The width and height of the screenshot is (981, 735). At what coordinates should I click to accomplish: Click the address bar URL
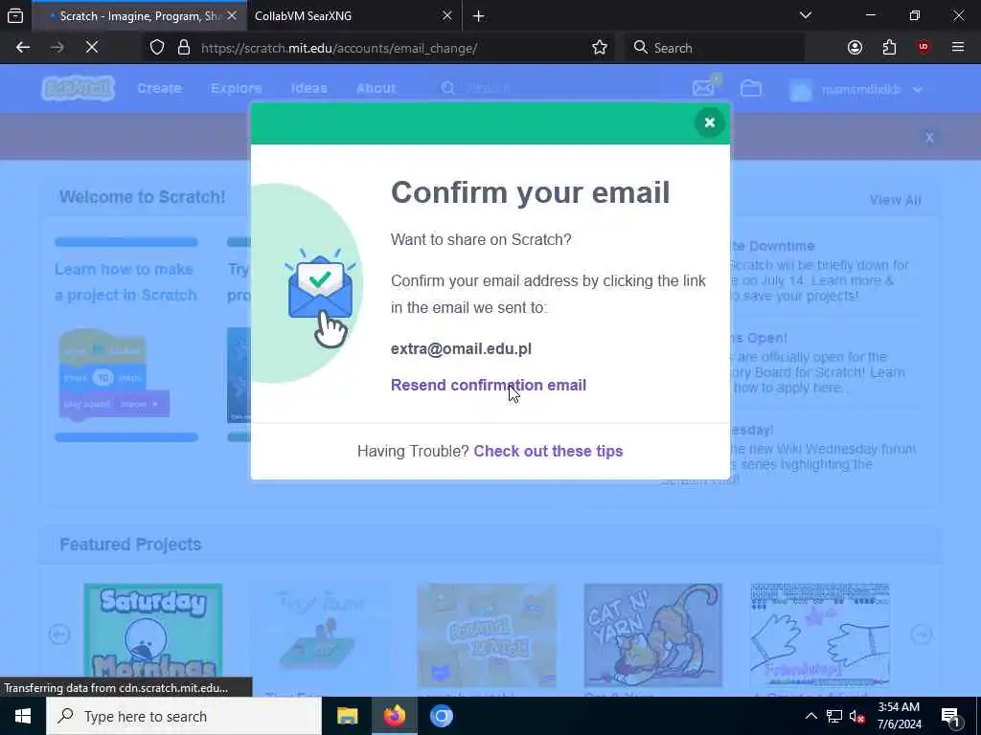(339, 48)
